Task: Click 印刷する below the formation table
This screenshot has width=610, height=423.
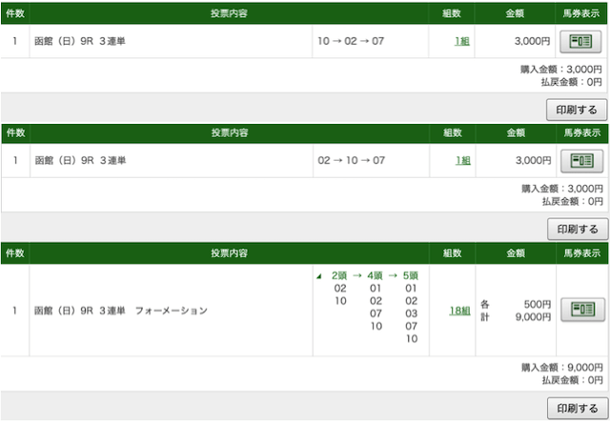Action: point(578,408)
